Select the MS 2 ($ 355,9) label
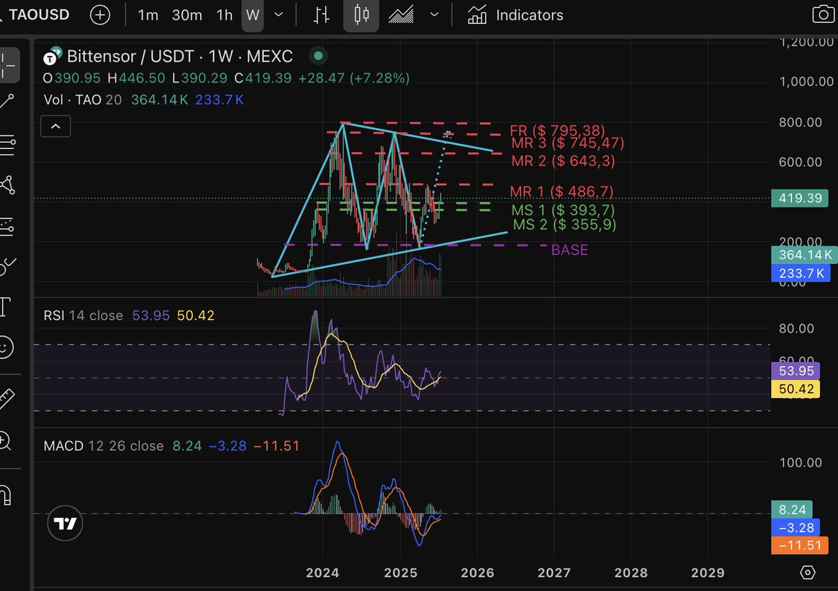 point(565,225)
